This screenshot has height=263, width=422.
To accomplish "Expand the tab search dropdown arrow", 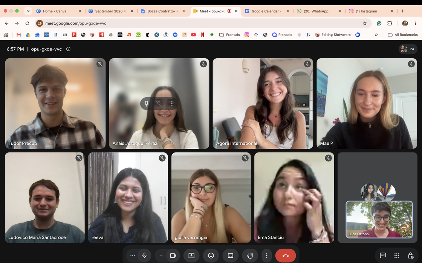I will pos(28,11).
